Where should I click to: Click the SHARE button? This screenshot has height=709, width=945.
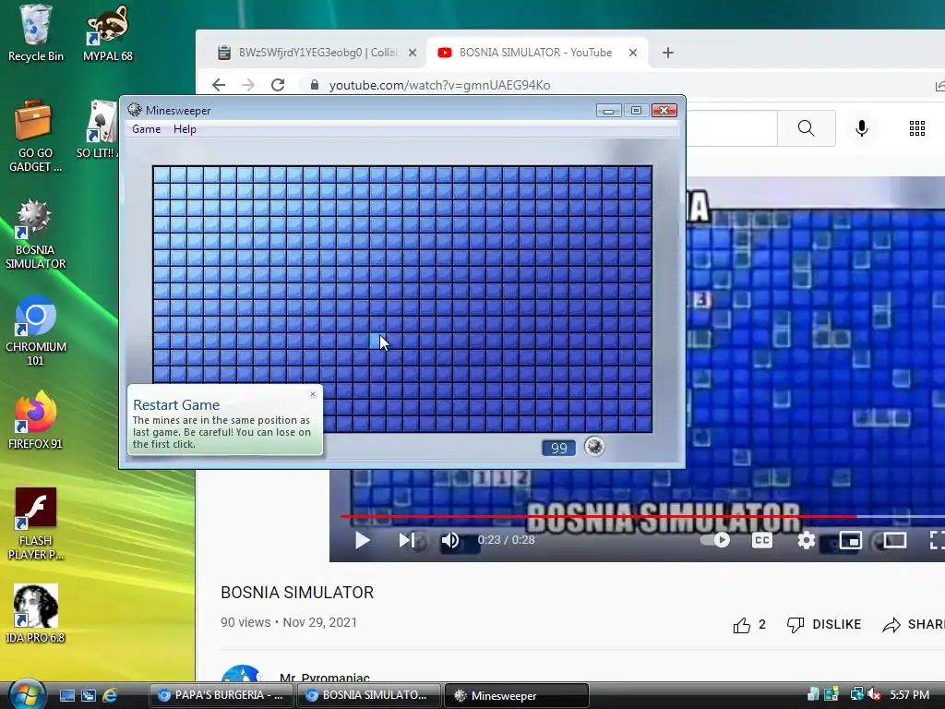point(913,625)
